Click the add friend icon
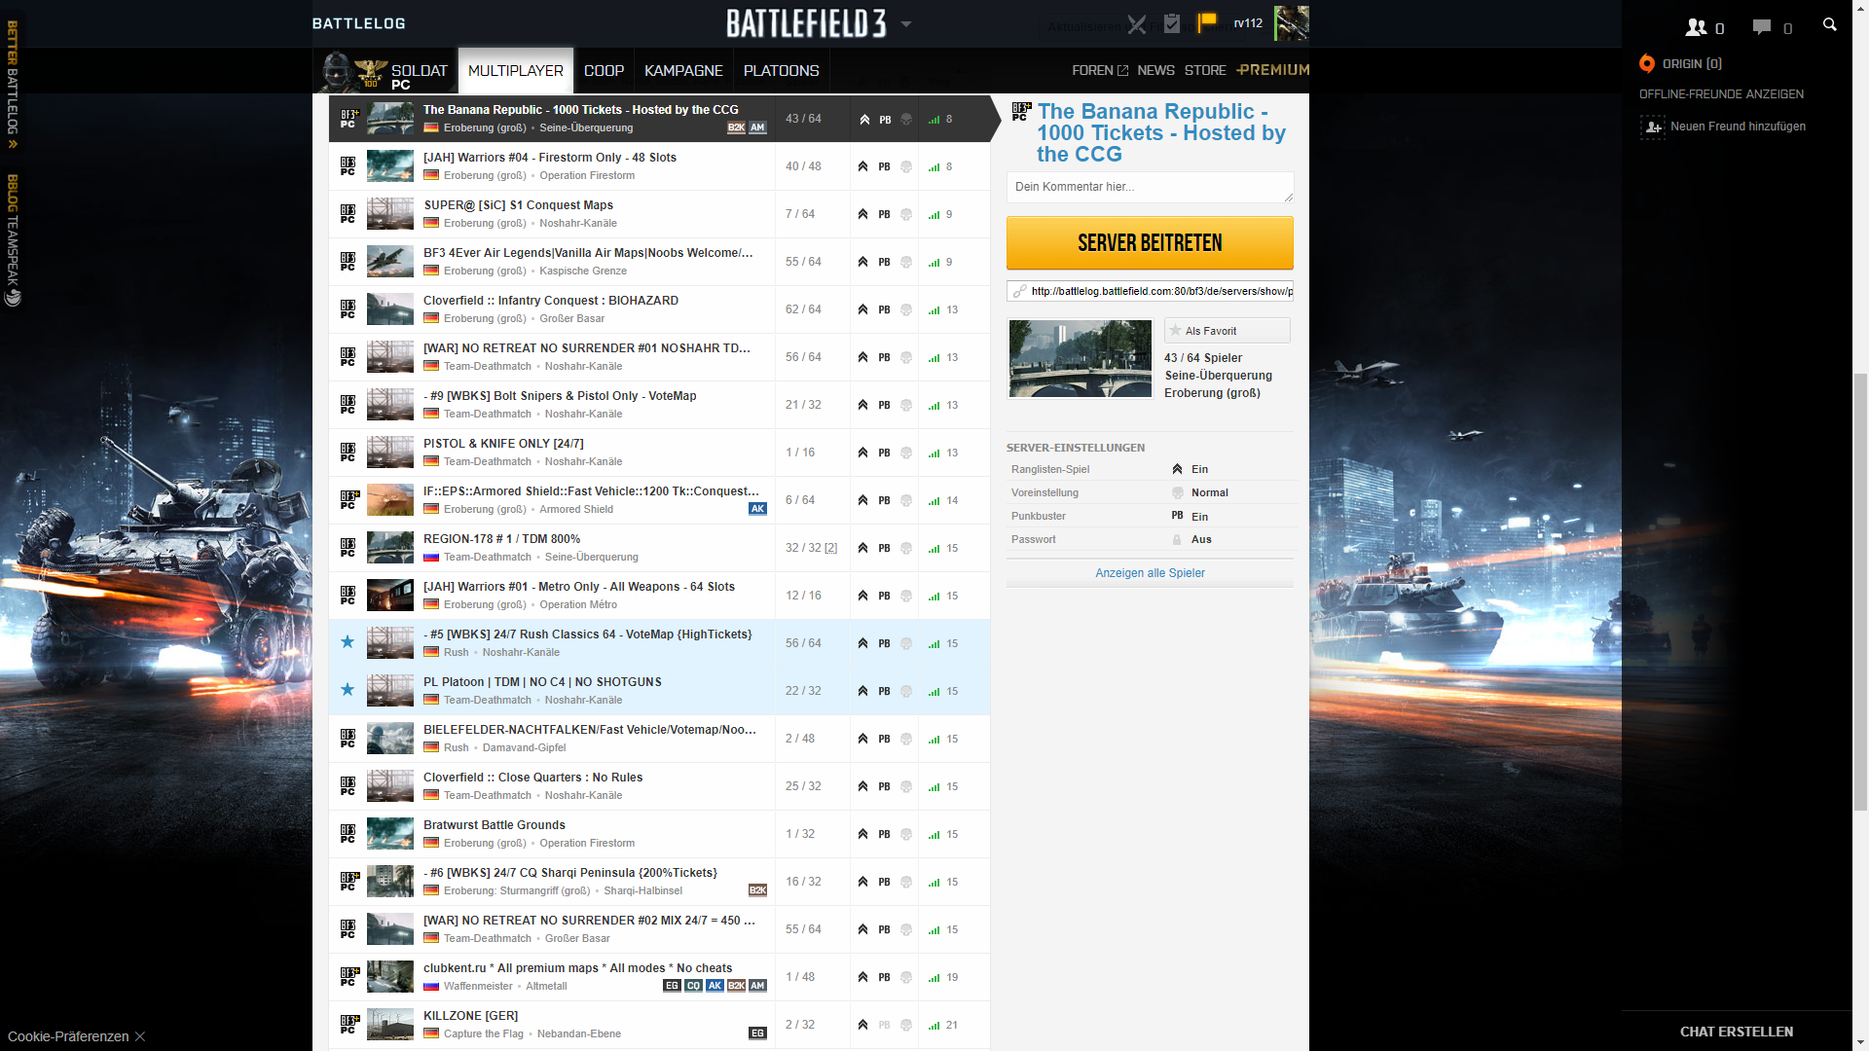Image resolution: width=1869 pixels, height=1051 pixels. coord(1653,127)
